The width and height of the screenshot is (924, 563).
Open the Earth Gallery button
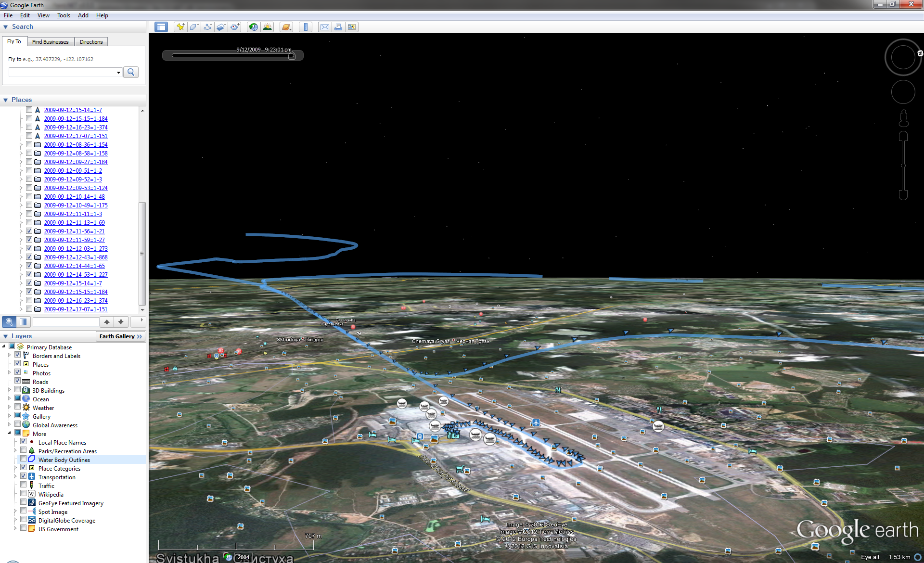[x=121, y=336]
